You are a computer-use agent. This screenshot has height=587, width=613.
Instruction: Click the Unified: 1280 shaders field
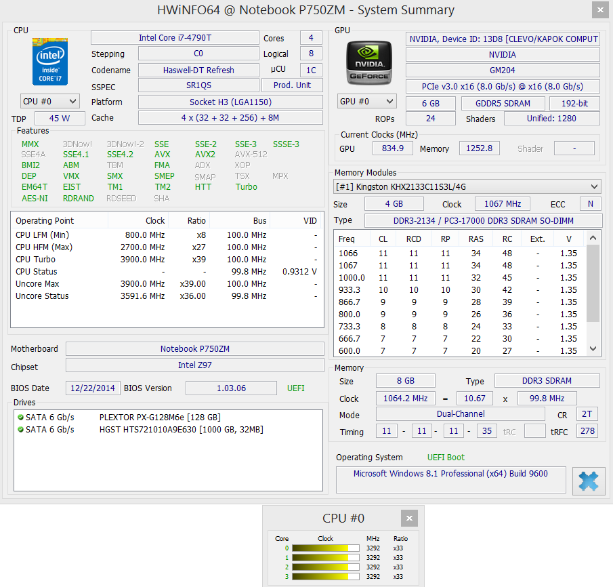click(551, 119)
